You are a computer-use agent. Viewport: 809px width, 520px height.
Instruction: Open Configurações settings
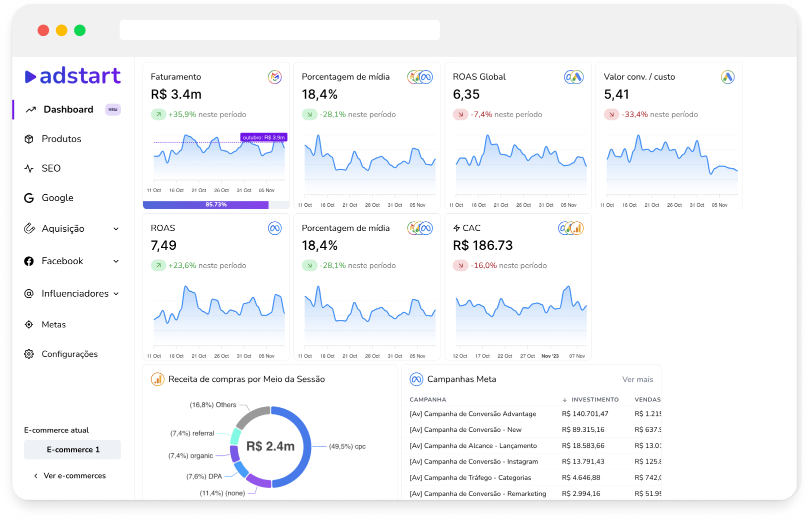[69, 354]
